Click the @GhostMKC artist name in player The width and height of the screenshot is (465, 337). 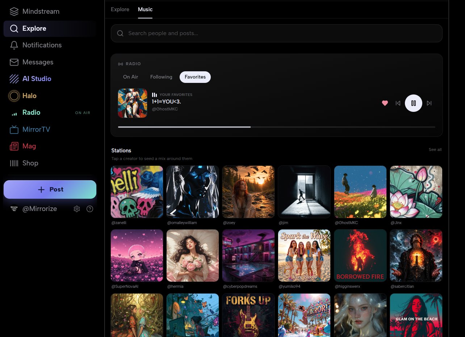point(165,109)
